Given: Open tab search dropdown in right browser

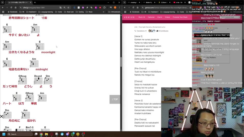Looking at the screenshot, I should pyautogui.click(x=125, y=3).
